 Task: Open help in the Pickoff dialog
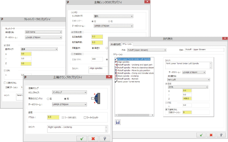(221, 135)
